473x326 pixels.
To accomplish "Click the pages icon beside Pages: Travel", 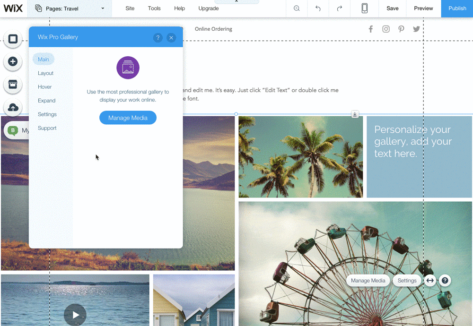I will click(x=38, y=8).
